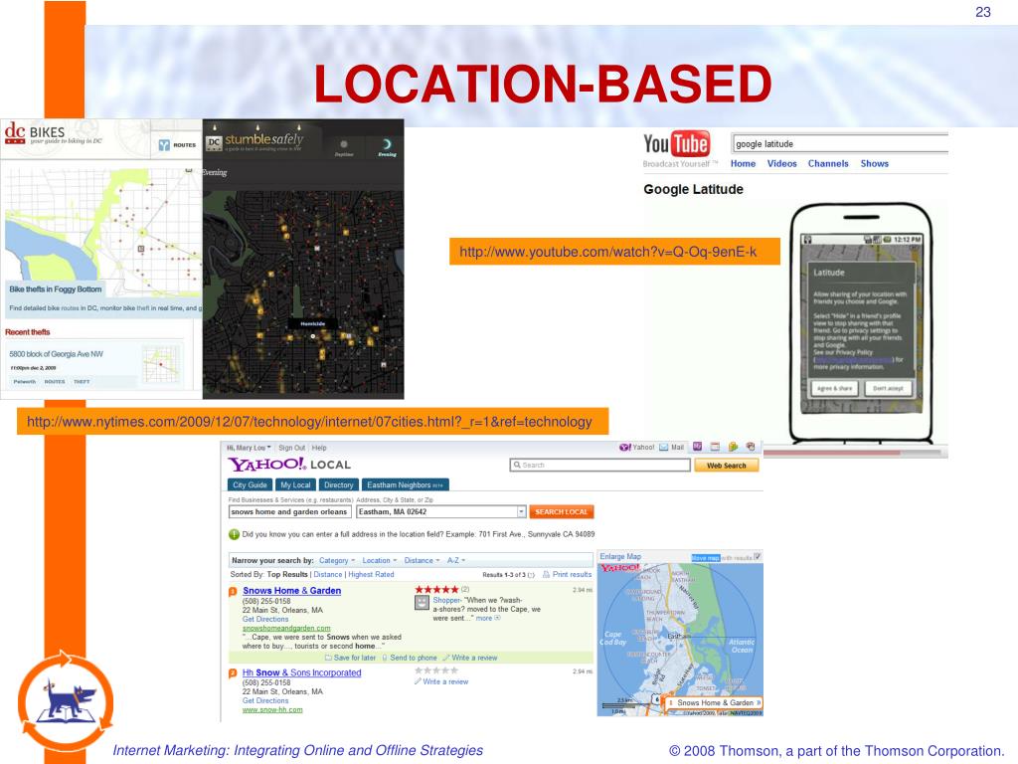
Task: Open the YouTube Channels tab
Action: [828, 164]
